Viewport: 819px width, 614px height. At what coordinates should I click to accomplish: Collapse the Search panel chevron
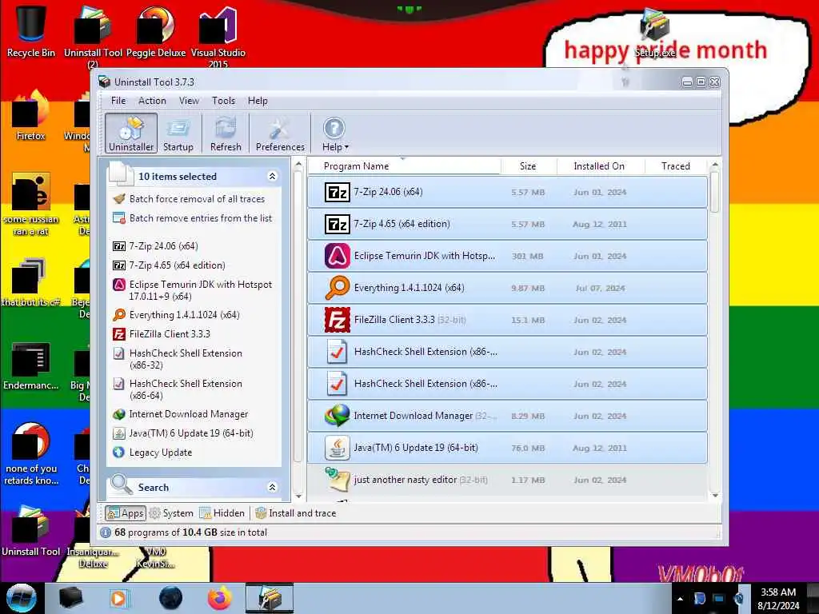click(x=272, y=487)
